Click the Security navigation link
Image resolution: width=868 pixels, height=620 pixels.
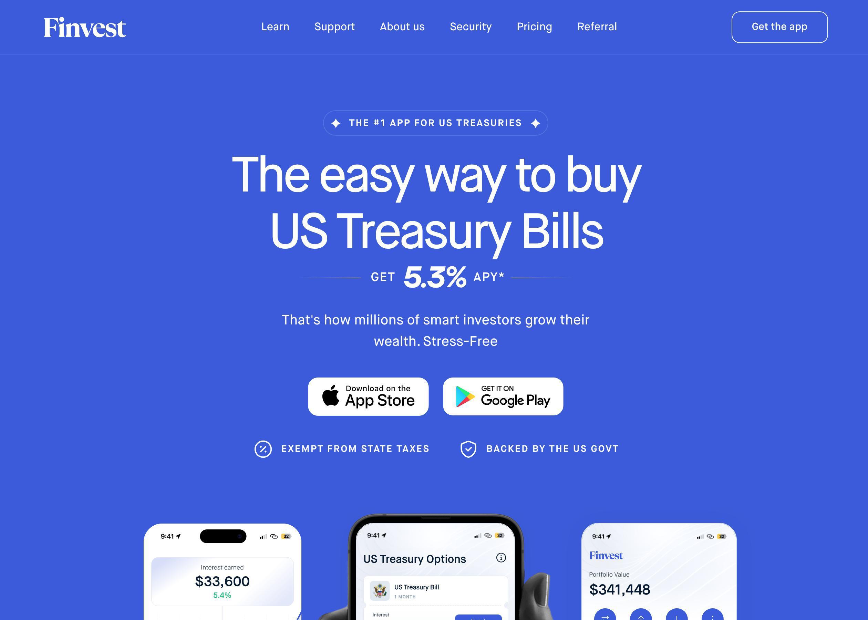tap(470, 27)
